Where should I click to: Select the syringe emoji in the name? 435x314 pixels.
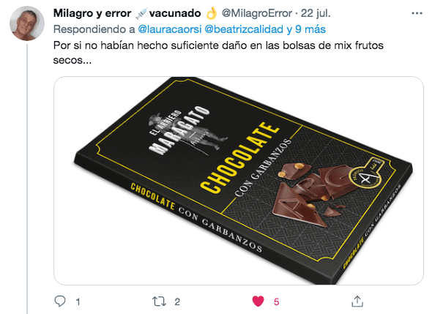pos(141,13)
